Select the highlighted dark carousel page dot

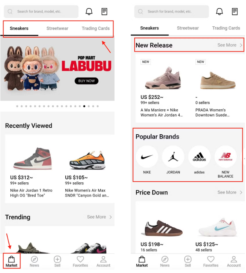point(84,106)
